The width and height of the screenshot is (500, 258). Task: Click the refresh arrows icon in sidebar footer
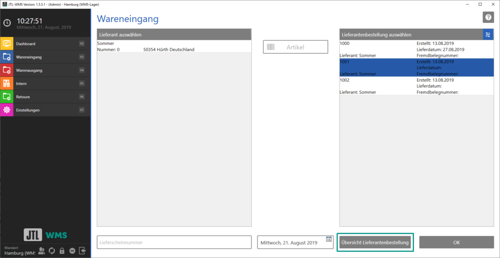(x=52, y=251)
